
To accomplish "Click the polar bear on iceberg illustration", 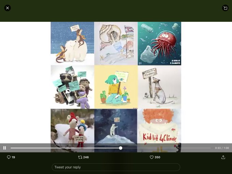I will (116, 130).
